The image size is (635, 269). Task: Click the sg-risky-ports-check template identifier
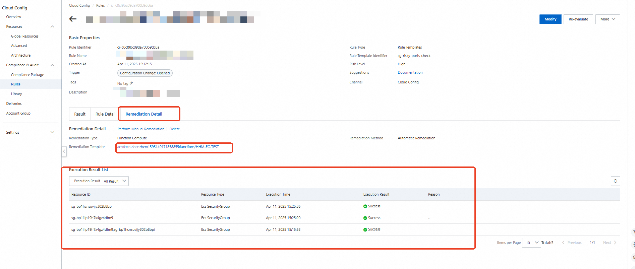414,56
